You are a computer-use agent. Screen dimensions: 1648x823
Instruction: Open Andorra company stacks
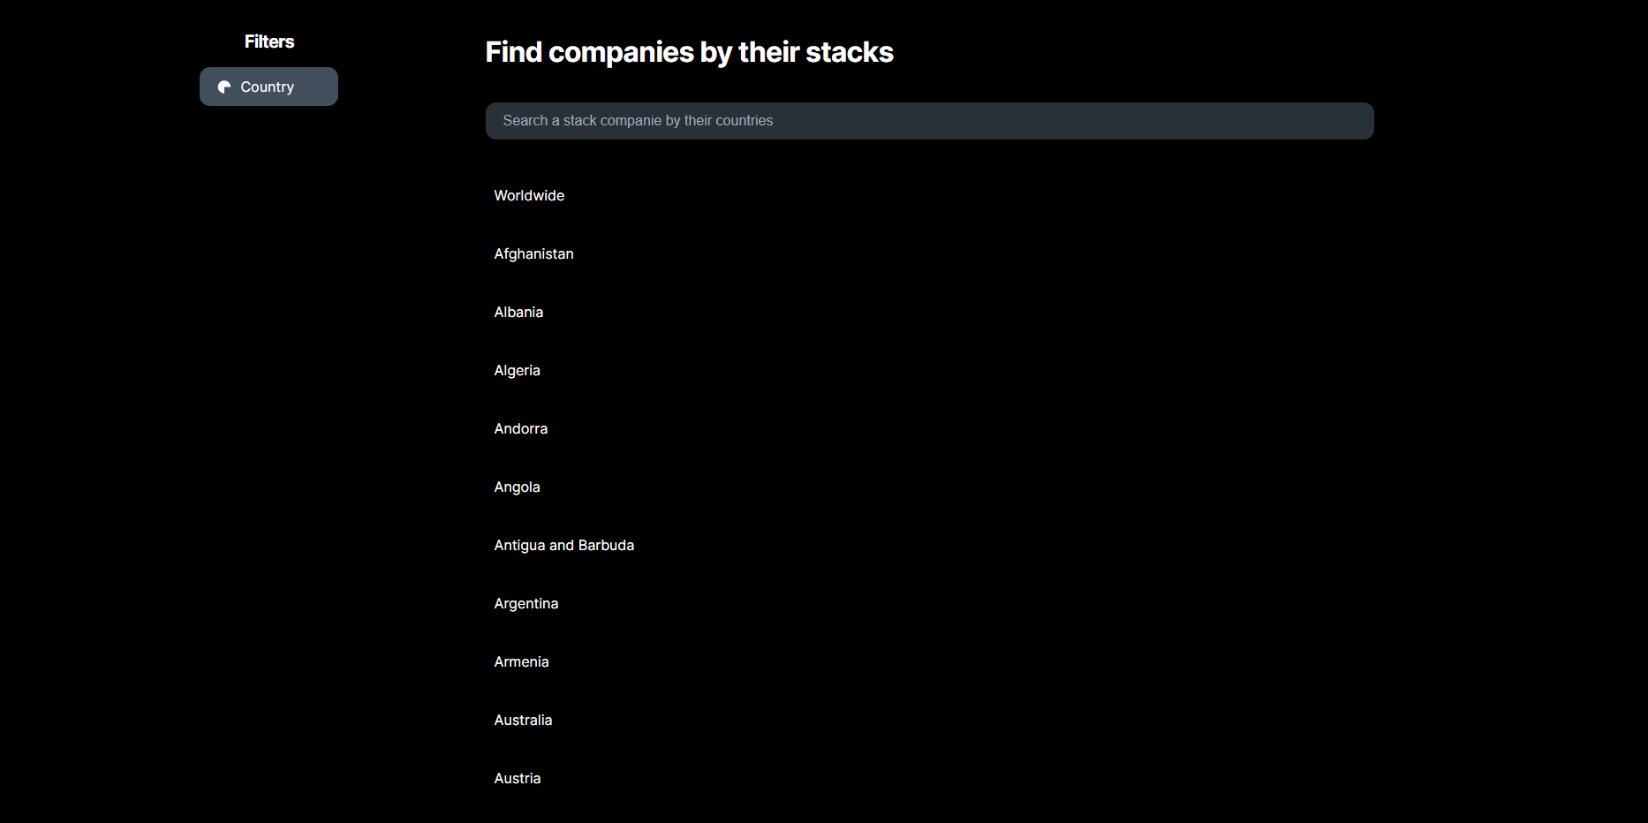(520, 429)
